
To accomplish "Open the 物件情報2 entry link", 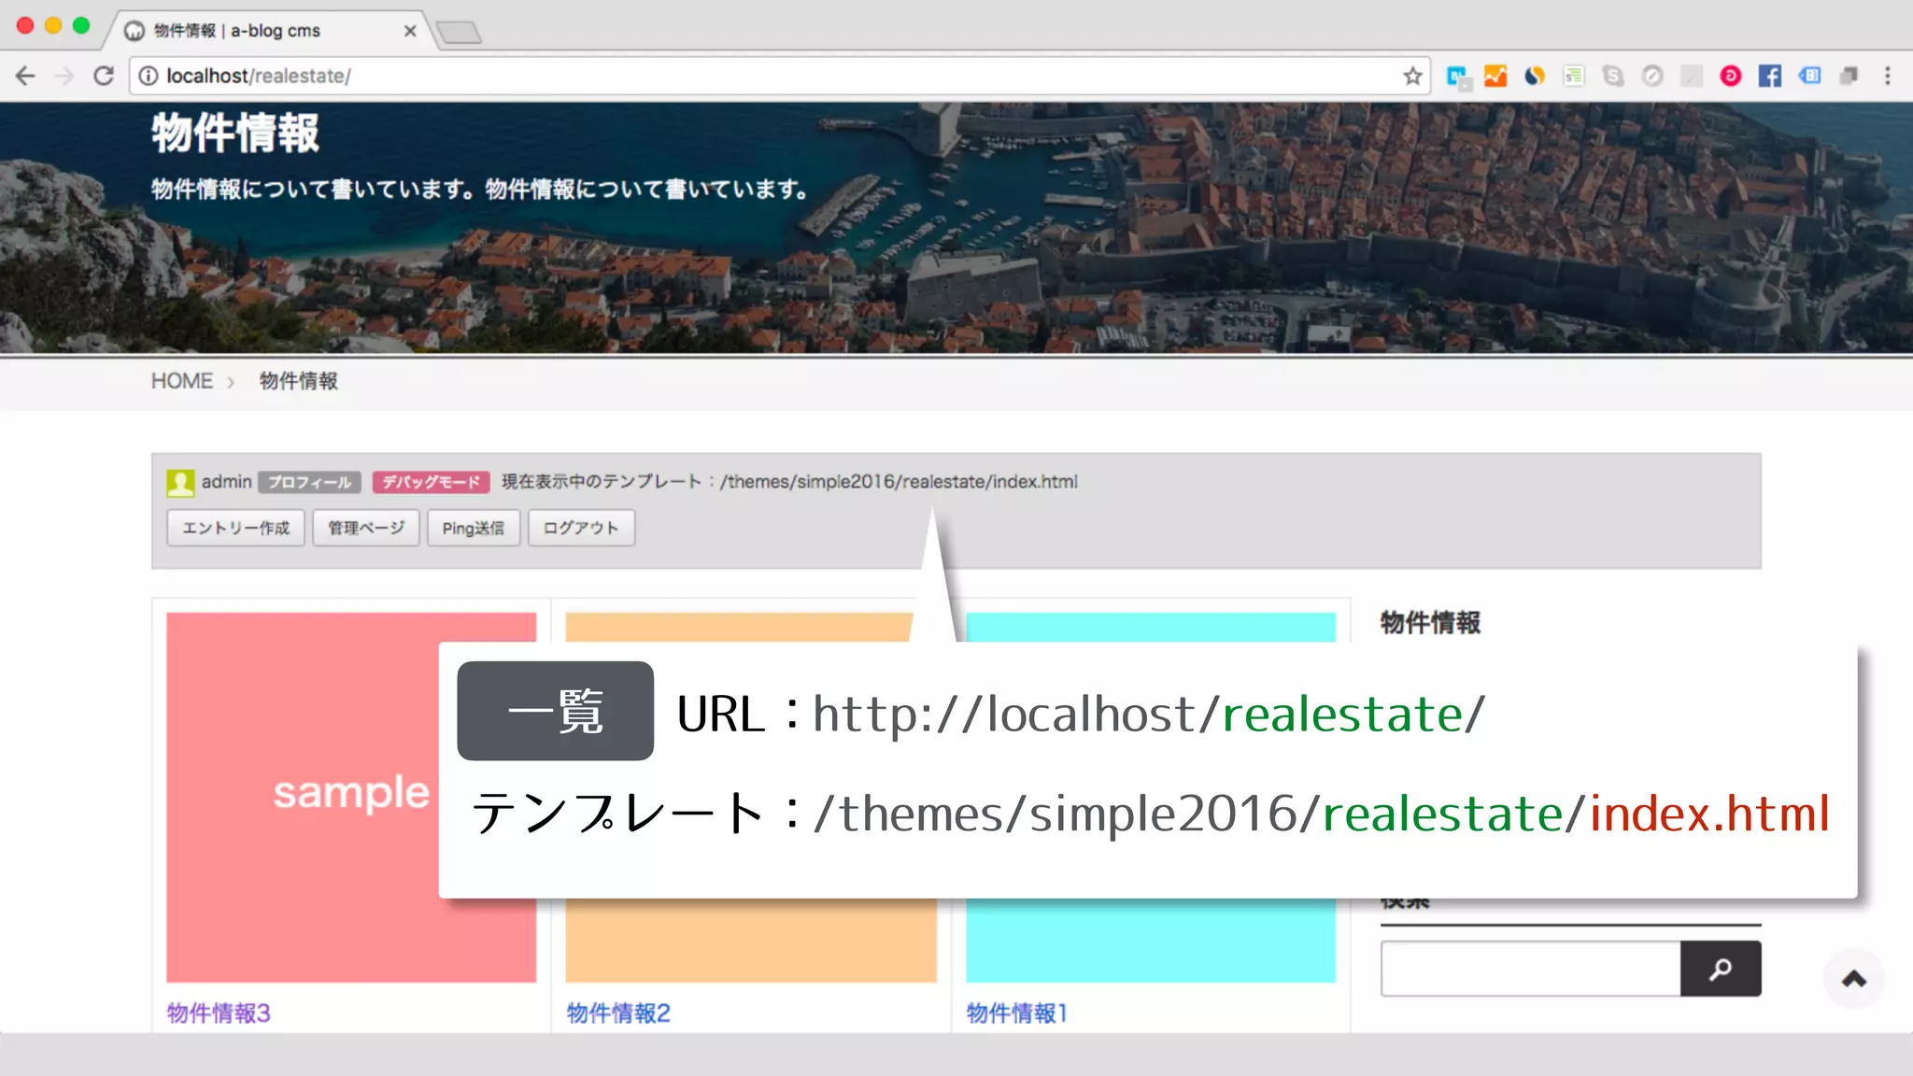I will [618, 1013].
